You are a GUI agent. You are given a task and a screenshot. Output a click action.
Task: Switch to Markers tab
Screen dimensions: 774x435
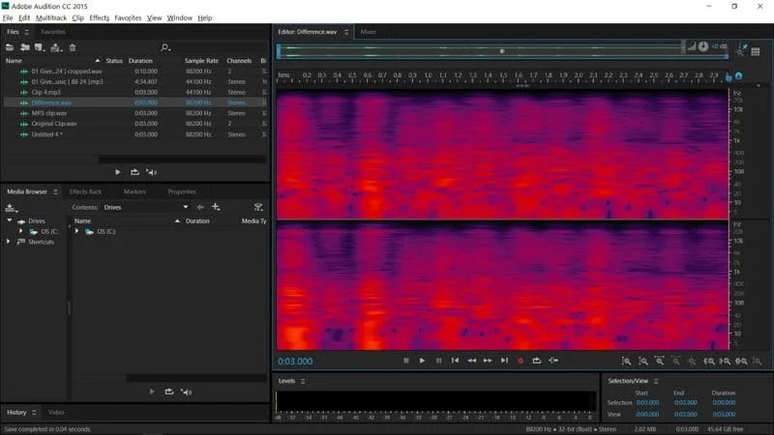134,191
